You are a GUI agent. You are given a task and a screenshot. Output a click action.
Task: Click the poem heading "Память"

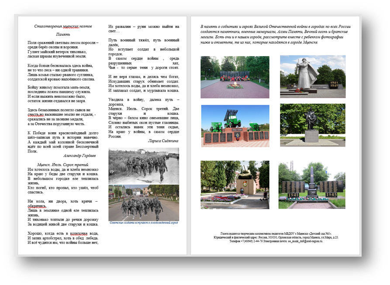(x=63, y=34)
